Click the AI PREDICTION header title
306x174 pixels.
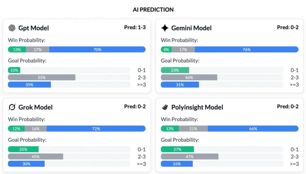153,9
